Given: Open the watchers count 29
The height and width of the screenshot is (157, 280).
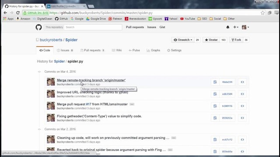Looking at the screenshot, I should click(197, 40).
